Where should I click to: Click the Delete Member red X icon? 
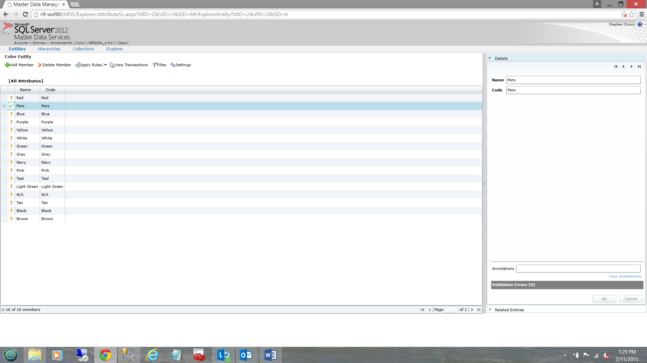[40, 65]
